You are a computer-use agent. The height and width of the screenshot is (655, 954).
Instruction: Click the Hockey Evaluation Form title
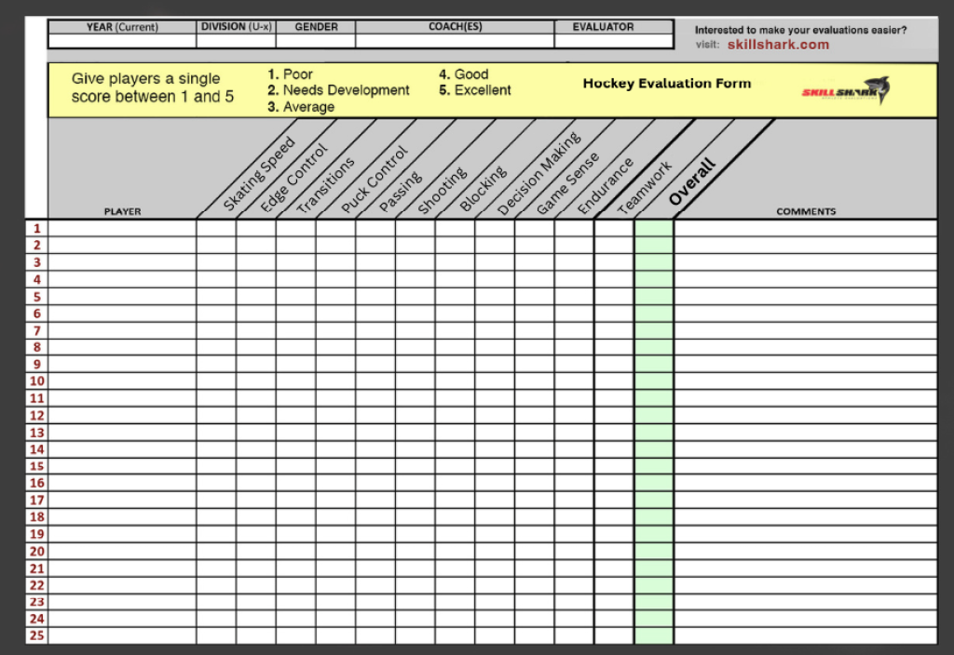666,84
